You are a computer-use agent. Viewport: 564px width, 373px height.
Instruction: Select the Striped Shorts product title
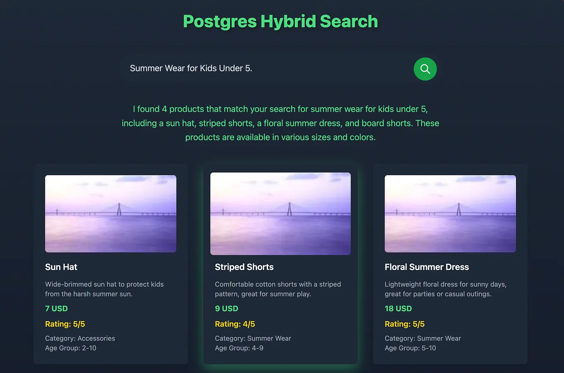click(244, 267)
